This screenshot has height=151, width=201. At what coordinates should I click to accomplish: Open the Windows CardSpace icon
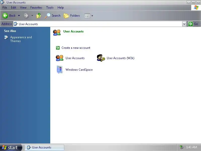coord(60,70)
